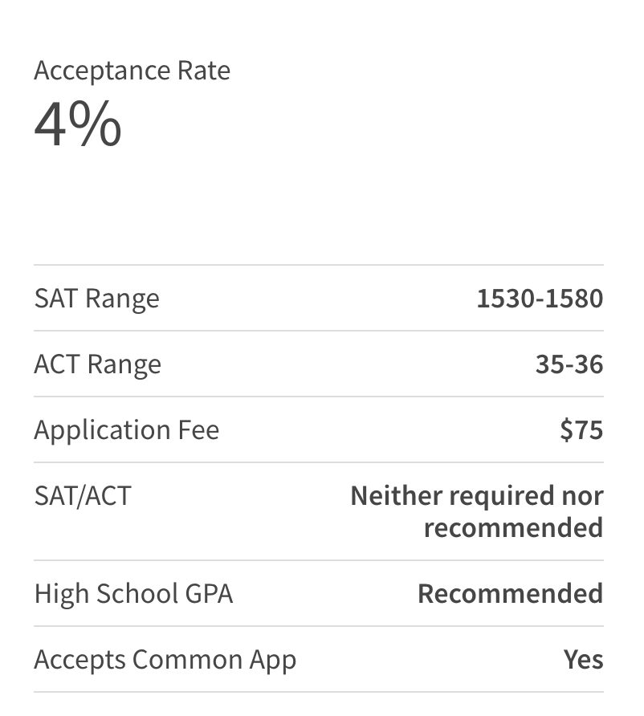Click the word 'Rate' in Acceptance Rate
This screenshot has height=716, width=644.
(x=204, y=71)
